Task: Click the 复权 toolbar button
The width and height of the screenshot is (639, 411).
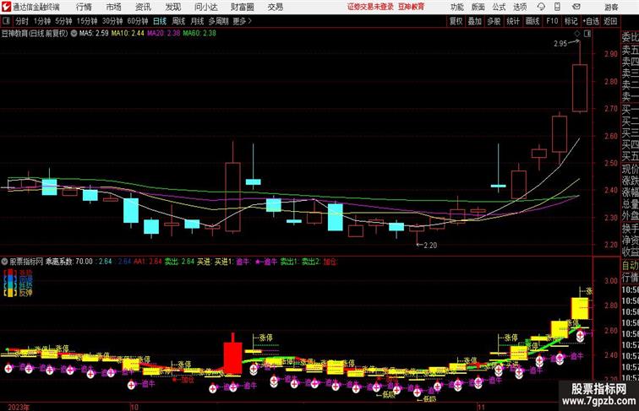Action: [456, 21]
